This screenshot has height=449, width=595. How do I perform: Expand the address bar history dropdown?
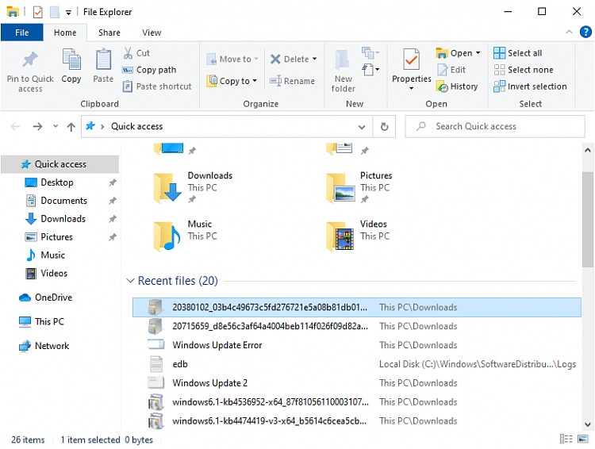(x=362, y=127)
